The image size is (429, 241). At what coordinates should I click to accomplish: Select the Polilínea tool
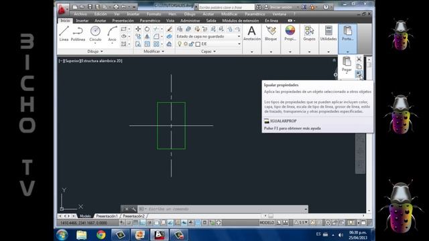pos(78,33)
